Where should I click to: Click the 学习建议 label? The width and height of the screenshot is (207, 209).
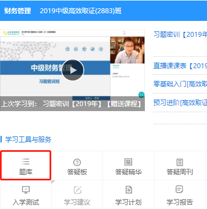pyautogui.click(x=77, y=202)
